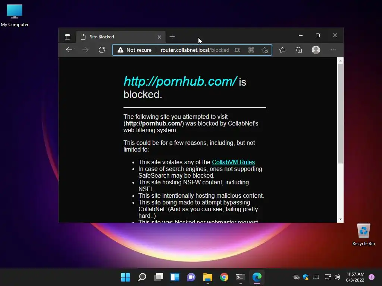Screen dimensions: 382x286
Task: Open Task View on the taskbar
Action: click(x=158, y=277)
